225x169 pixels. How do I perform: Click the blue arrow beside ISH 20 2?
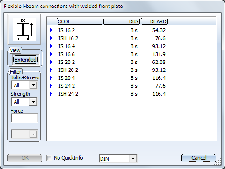(51, 70)
